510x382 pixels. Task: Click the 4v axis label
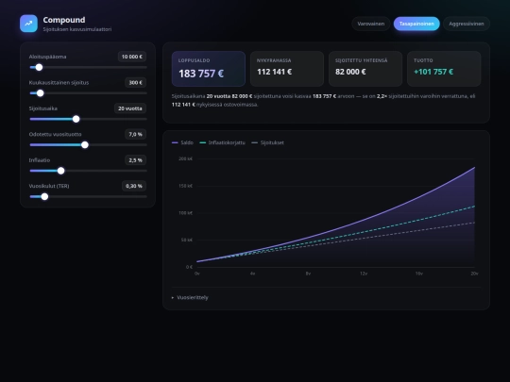tap(252, 274)
